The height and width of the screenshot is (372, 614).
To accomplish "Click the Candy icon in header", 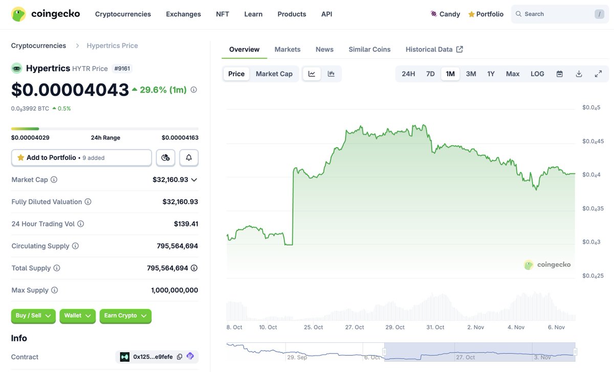I will (434, 14).
